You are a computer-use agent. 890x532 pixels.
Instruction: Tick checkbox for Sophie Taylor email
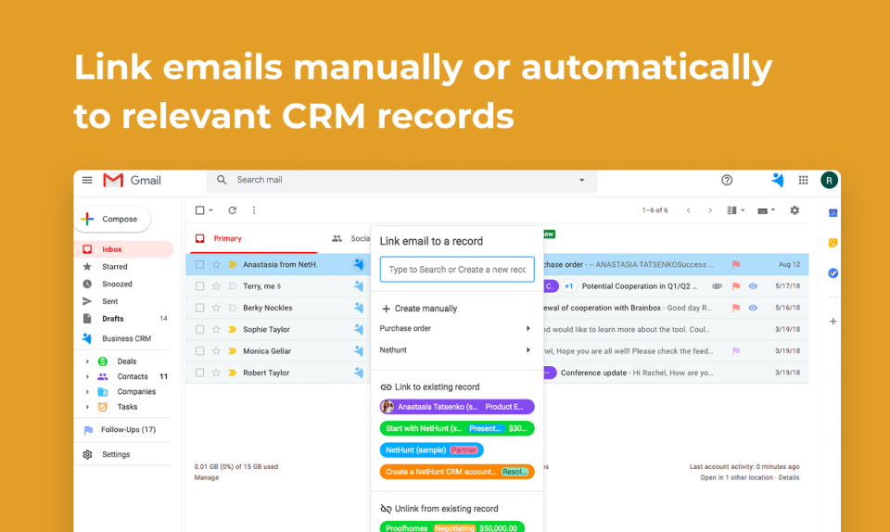click(200, 329)
